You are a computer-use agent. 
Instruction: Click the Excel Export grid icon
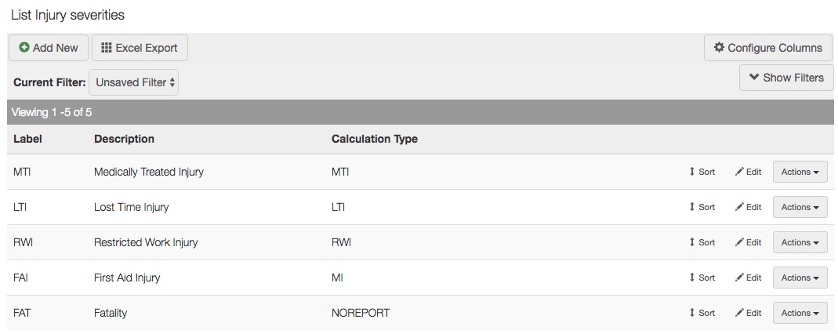(107, 48)
